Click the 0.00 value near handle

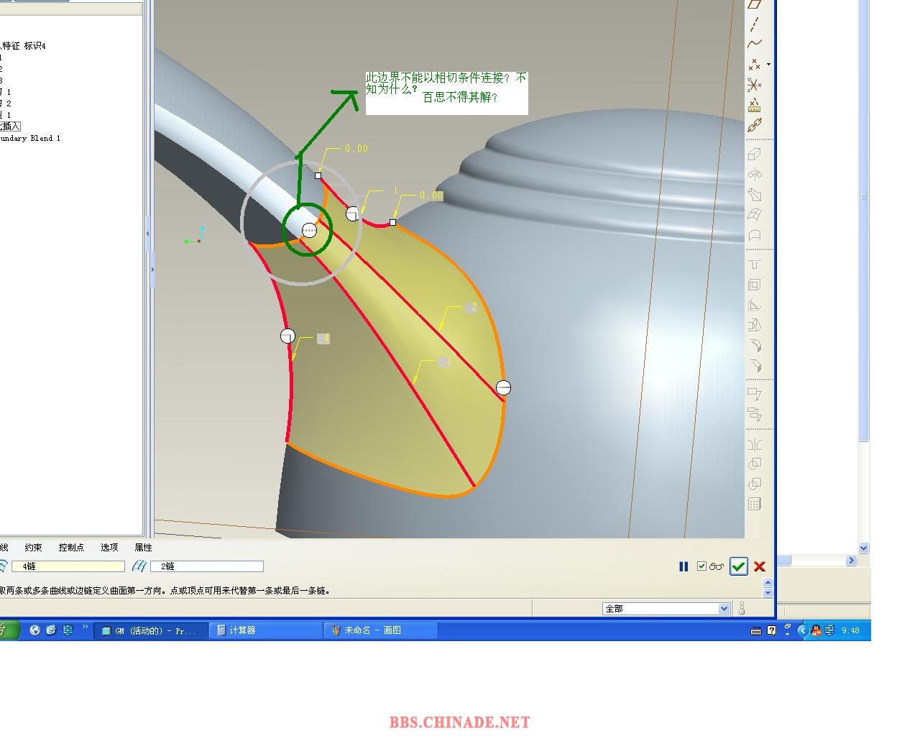tap(356, 149)
